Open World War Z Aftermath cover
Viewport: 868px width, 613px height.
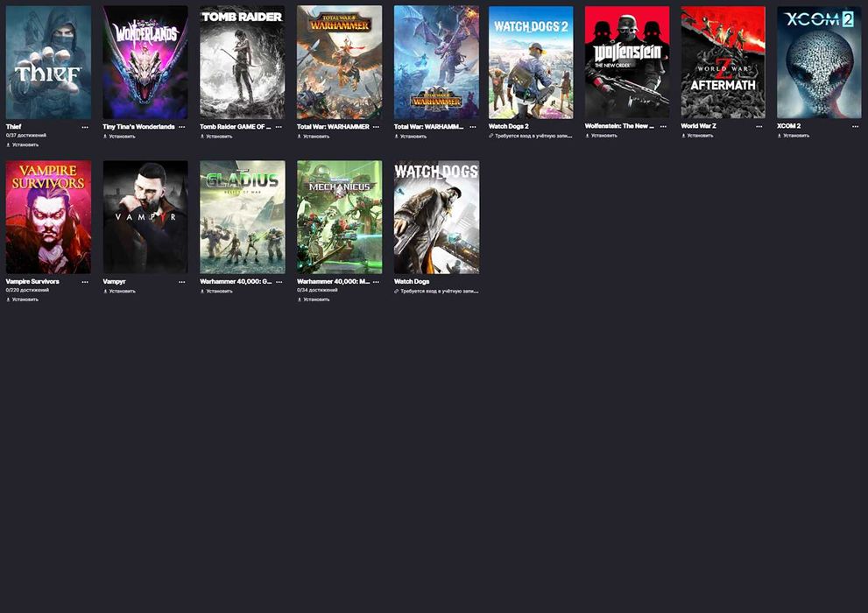coord(723,62)
